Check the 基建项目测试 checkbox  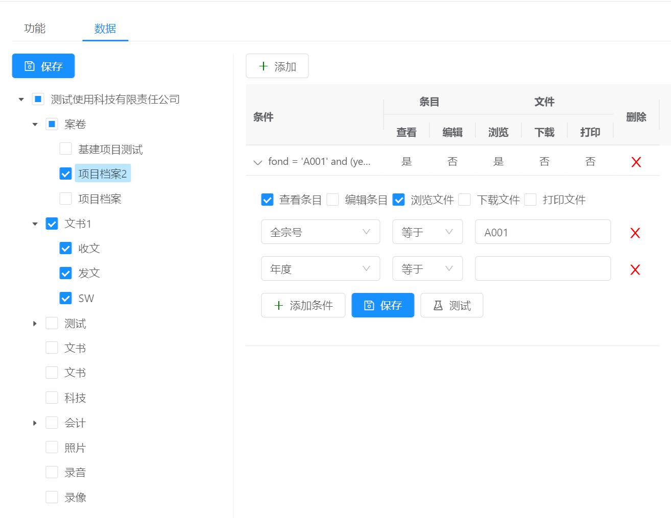pos(65,149)
